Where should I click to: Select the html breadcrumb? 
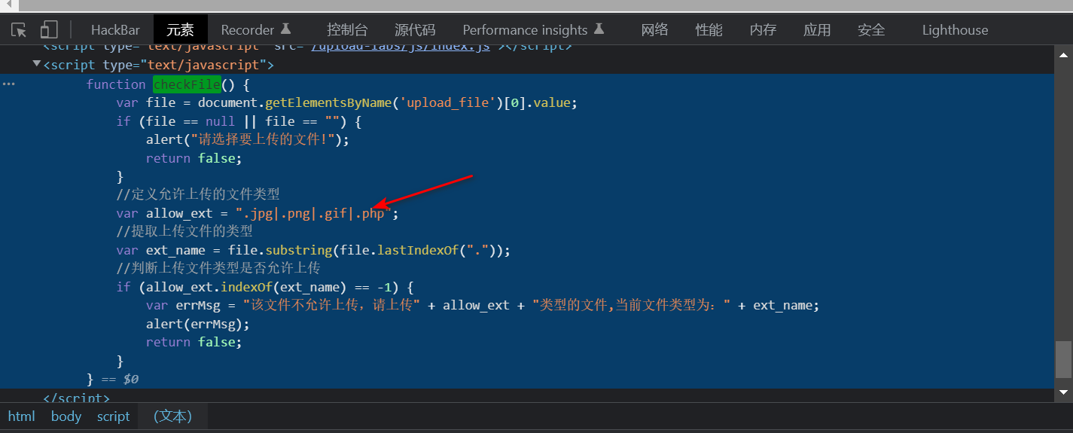tap(21, 416)
